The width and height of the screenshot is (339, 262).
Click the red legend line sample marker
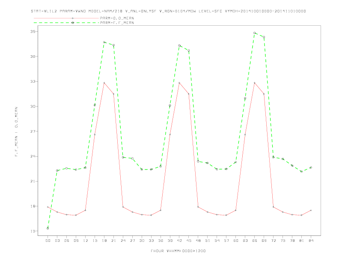tap(73, 18)
